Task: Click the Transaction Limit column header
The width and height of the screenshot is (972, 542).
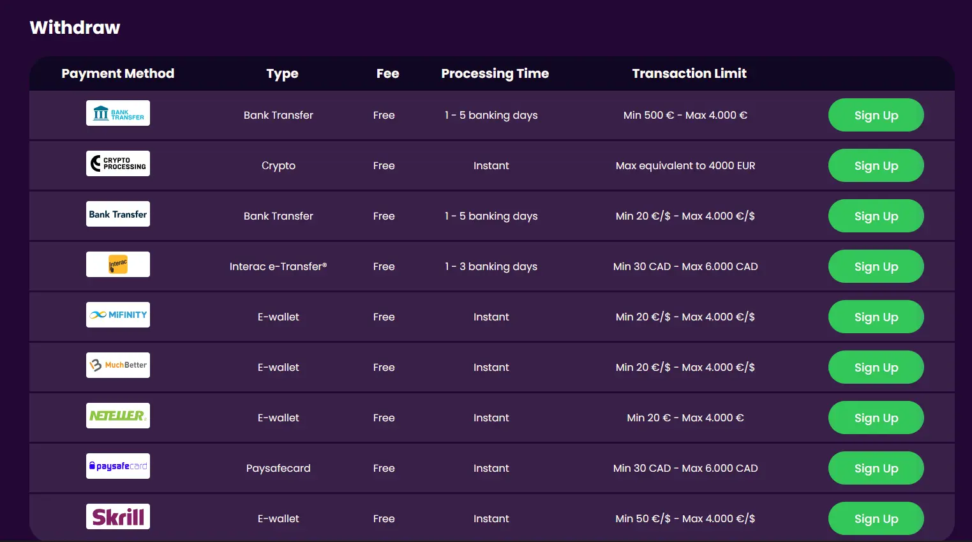Action: pos(689,73)
